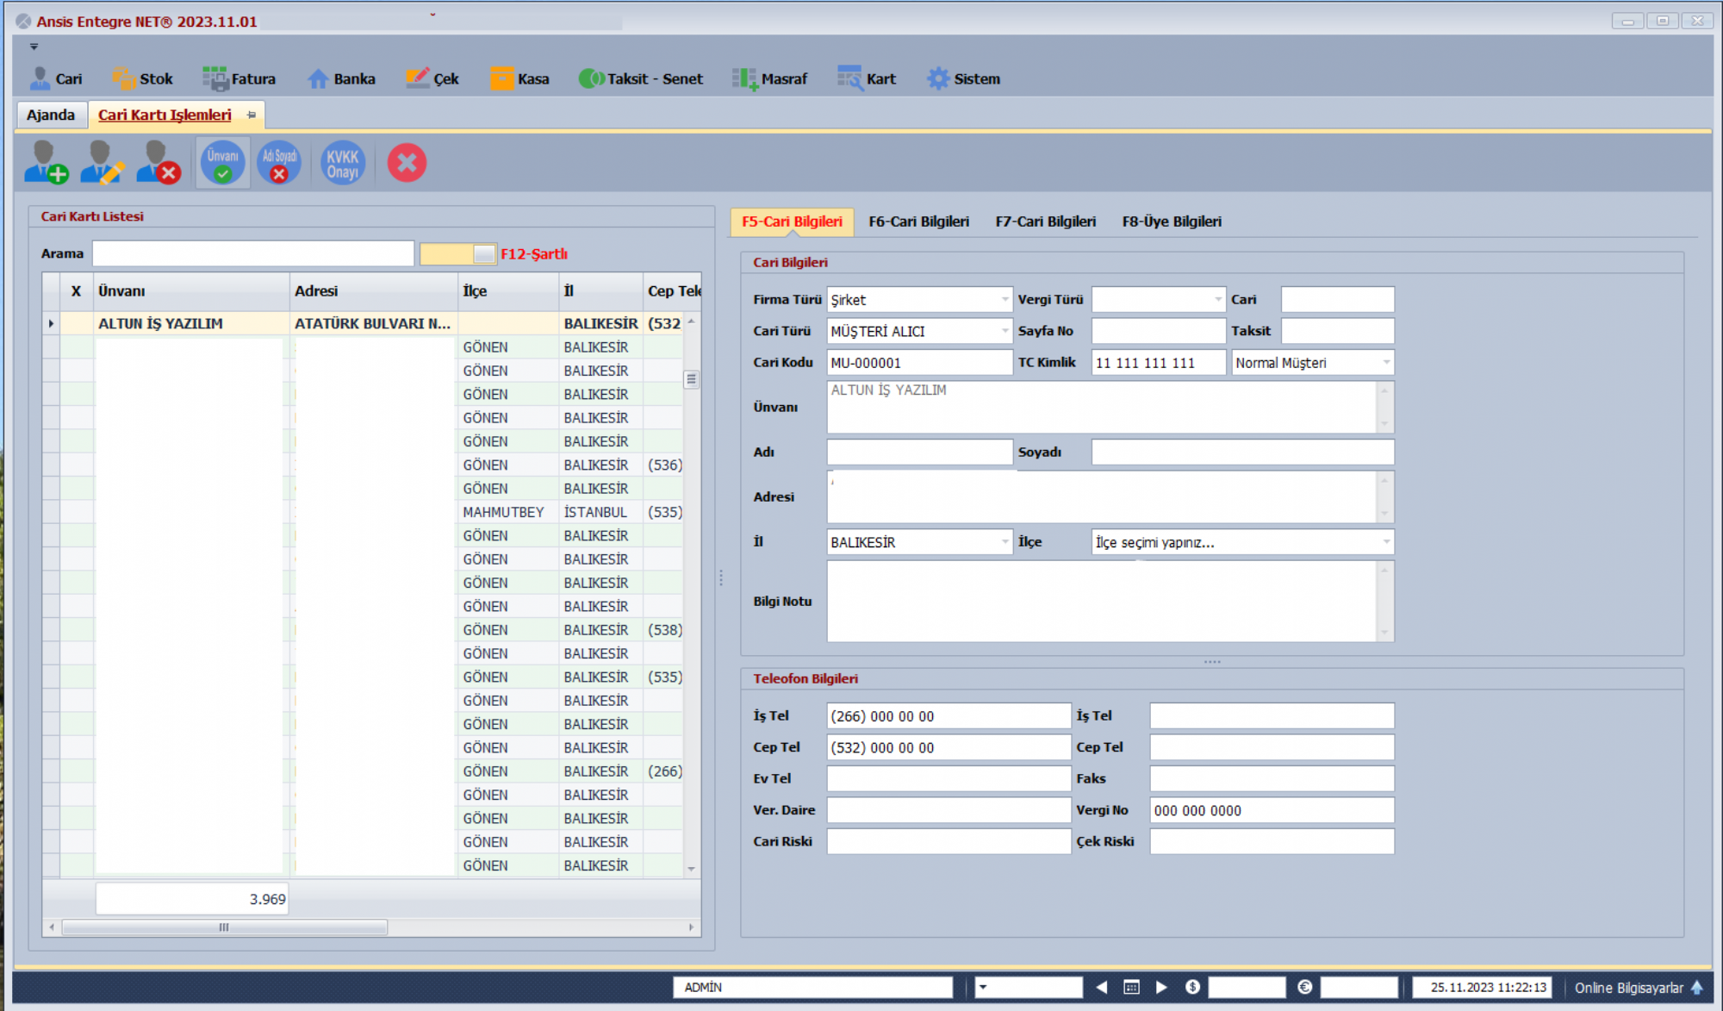Click the first Cep Tel field (532)

pyautogui.click(x=949, y=747)
